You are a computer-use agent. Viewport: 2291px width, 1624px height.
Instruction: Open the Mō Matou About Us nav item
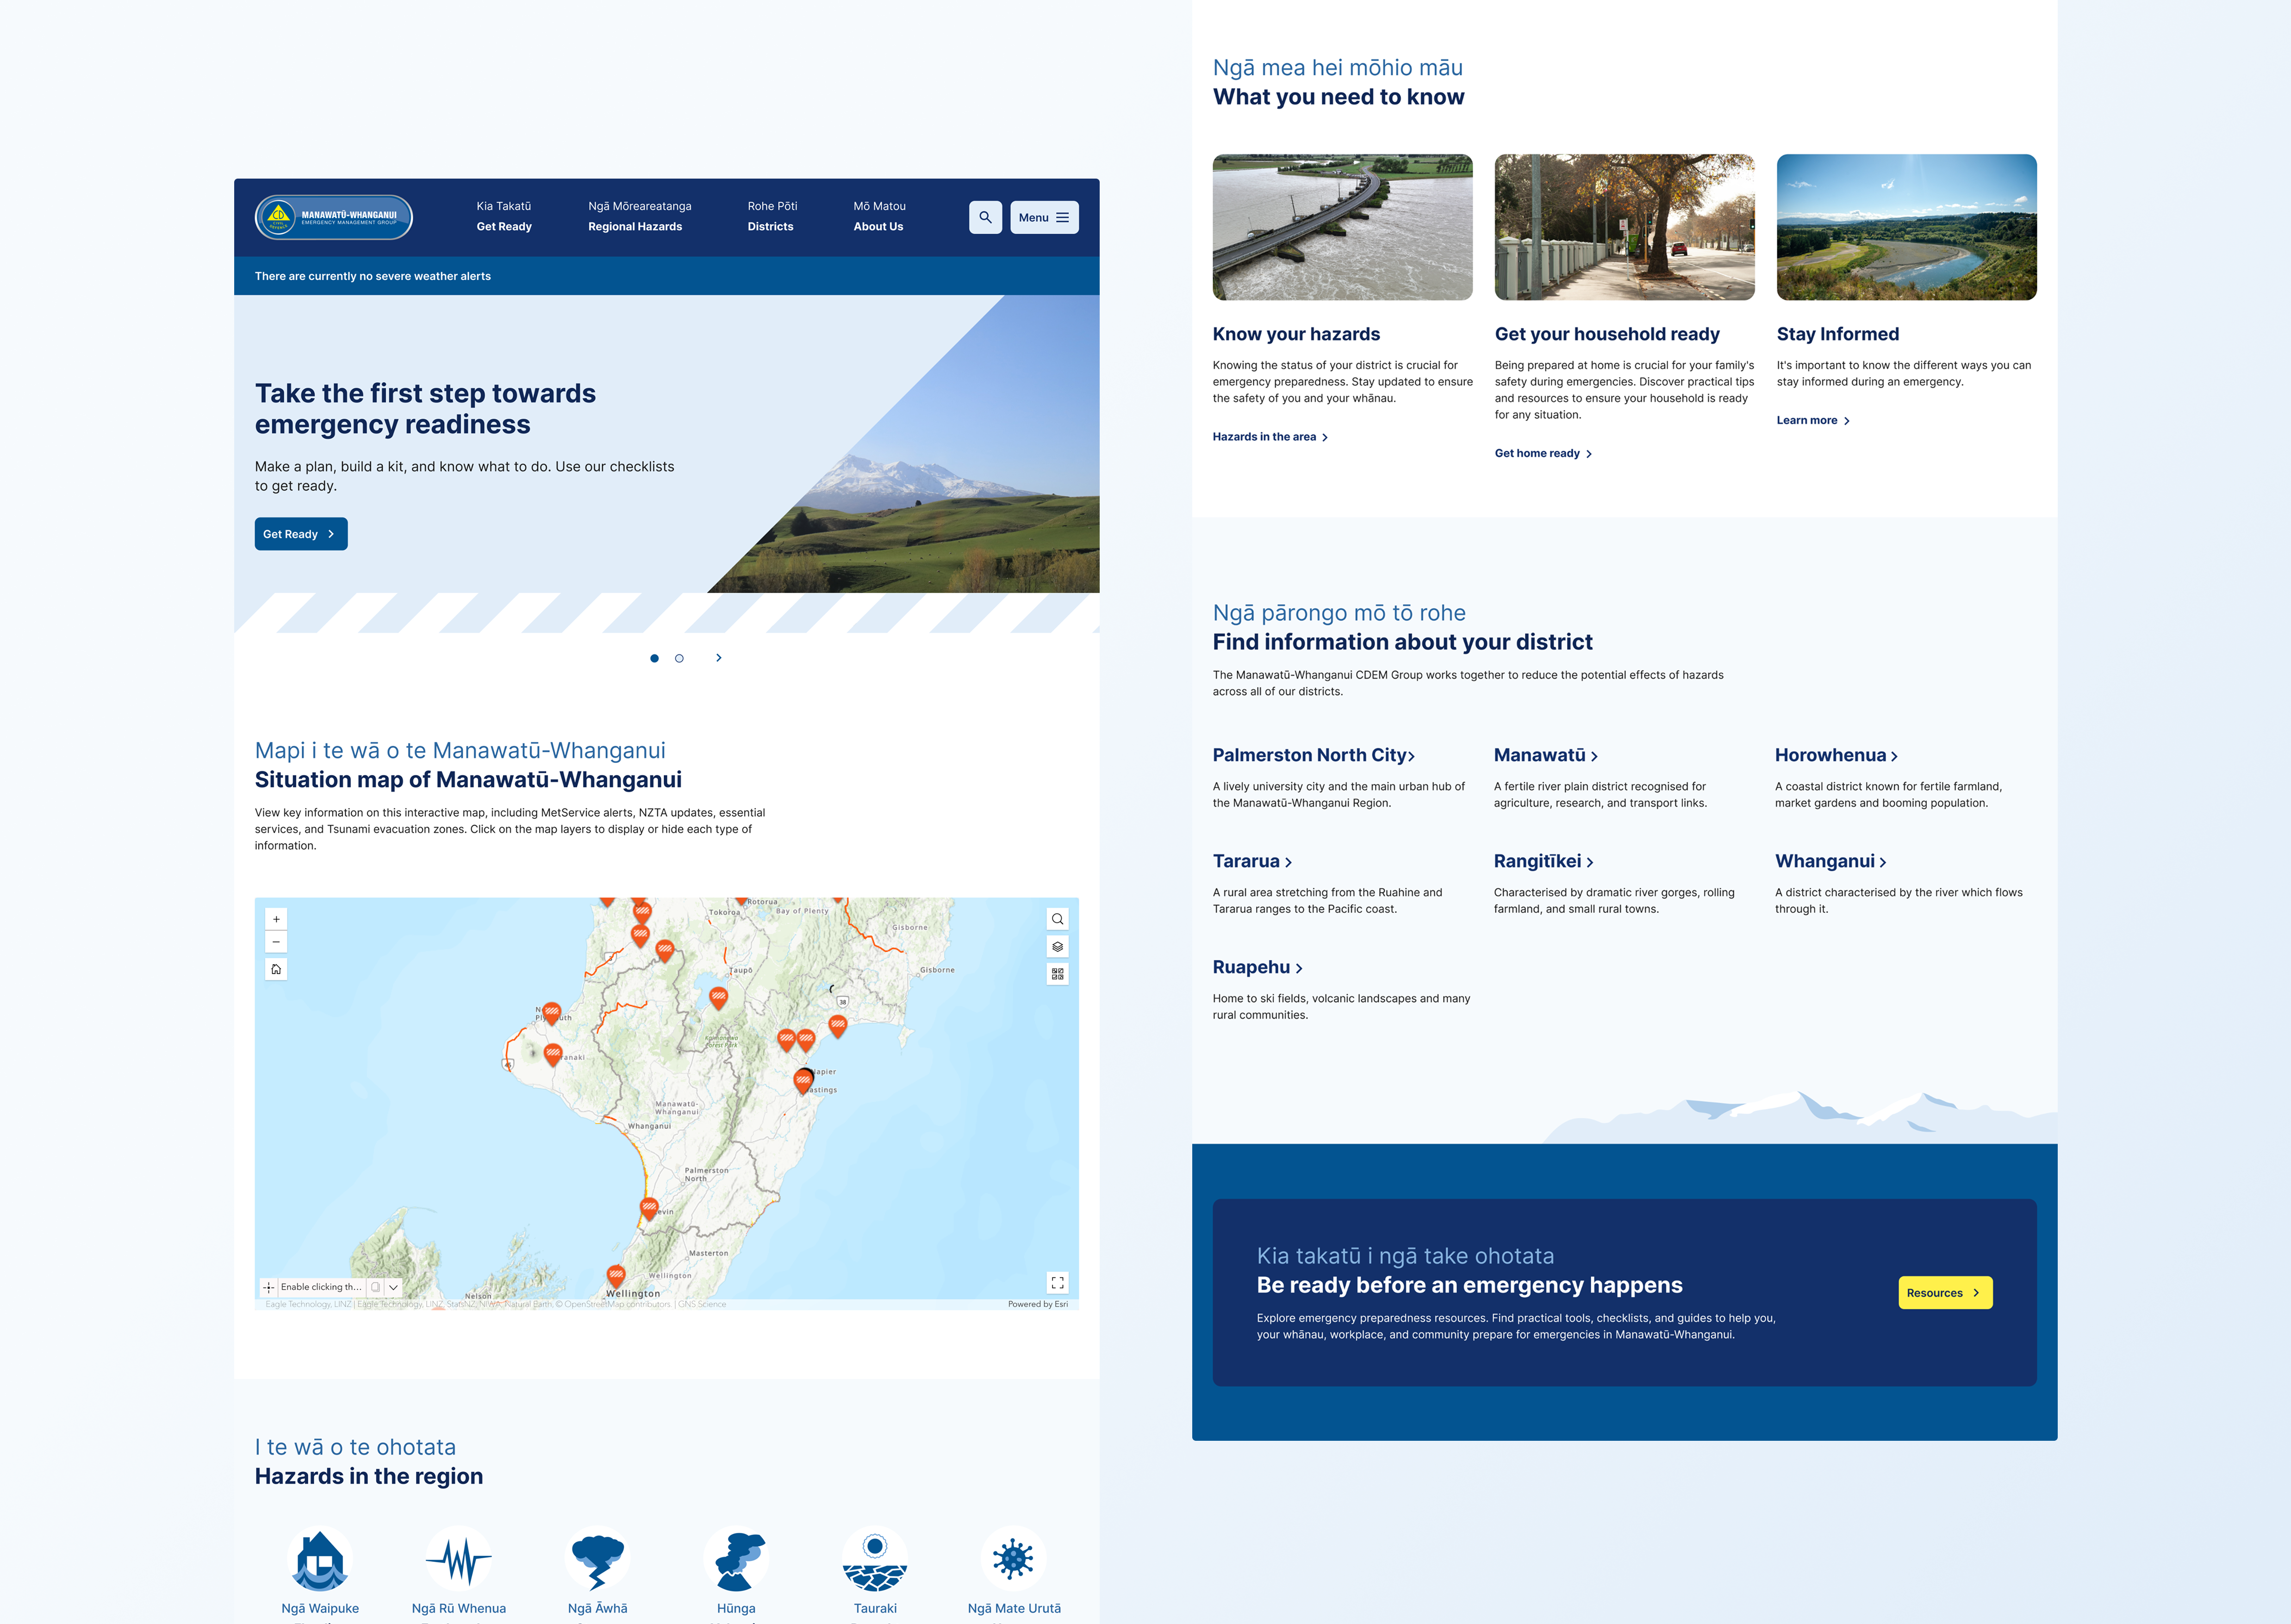[x=879, y=216]
